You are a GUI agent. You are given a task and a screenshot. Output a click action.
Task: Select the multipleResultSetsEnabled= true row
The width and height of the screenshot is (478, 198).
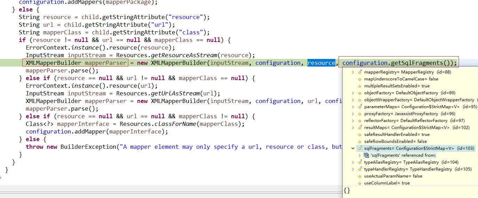[x=397, y=86]
